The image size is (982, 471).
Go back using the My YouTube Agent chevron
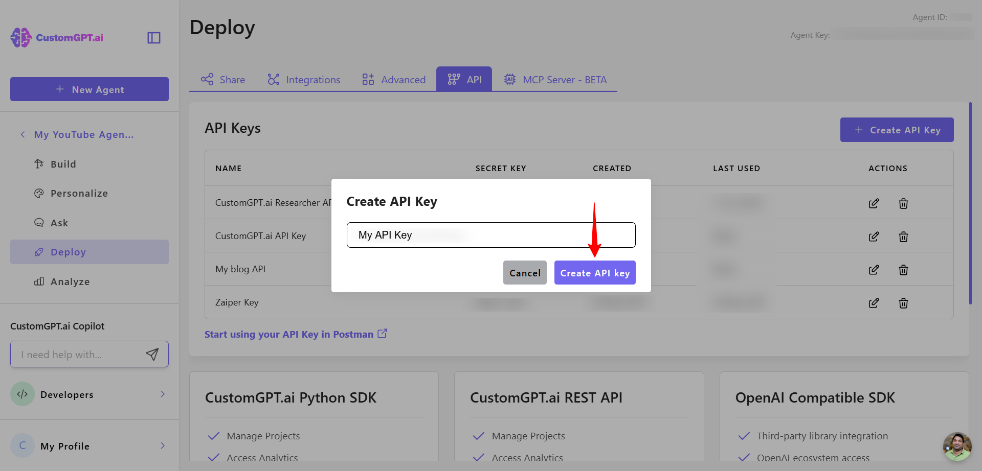(23, 135)
